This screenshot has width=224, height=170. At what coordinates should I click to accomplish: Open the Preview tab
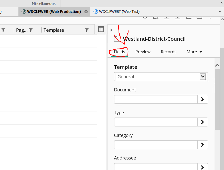pos(143,52)
